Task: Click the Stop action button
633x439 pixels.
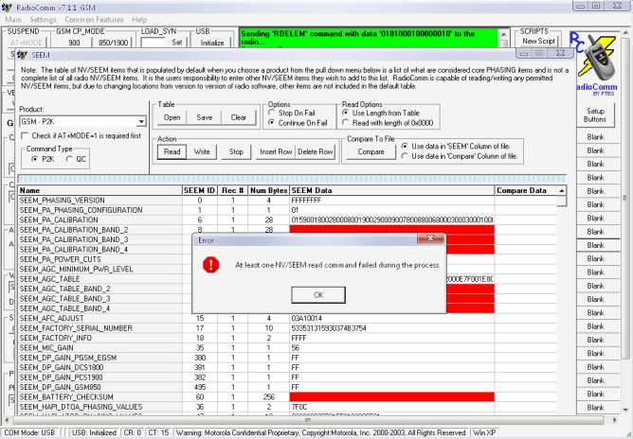Action: (236, 151)
